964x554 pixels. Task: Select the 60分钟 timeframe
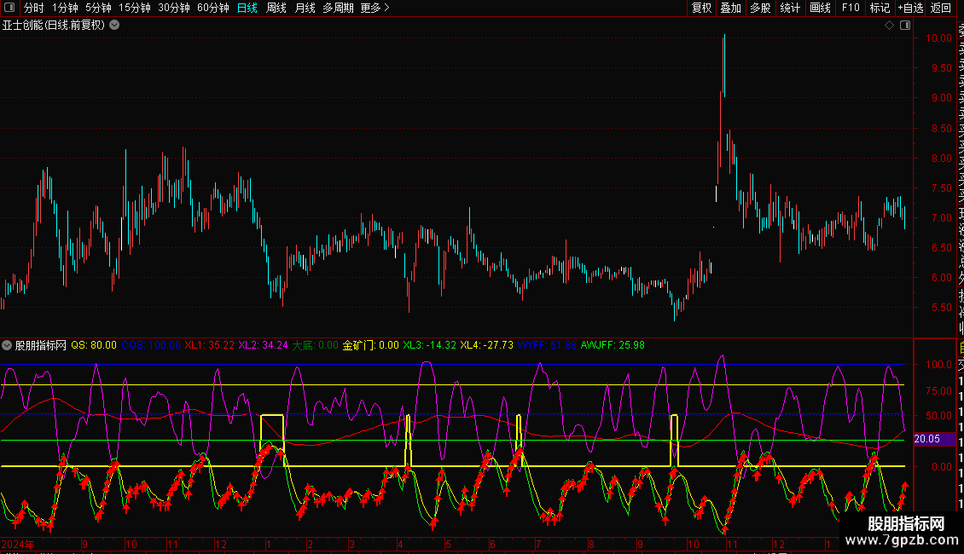212,8
